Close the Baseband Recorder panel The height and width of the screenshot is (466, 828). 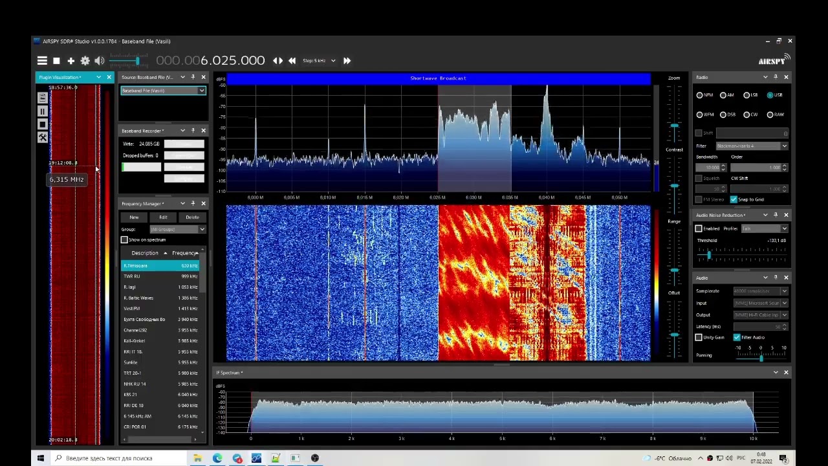point(203,131)
